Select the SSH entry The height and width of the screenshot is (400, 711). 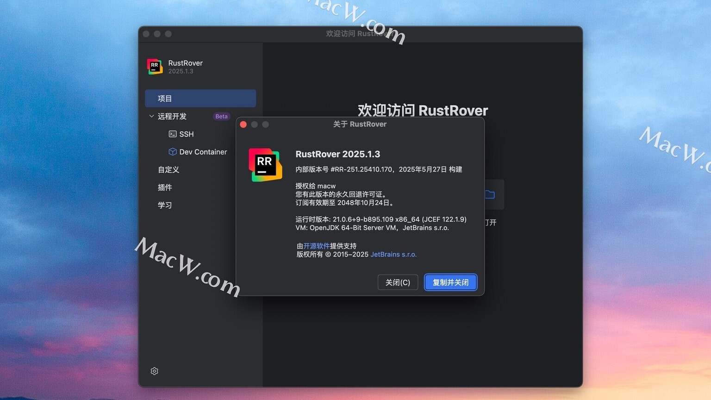(x=187, y=134)
